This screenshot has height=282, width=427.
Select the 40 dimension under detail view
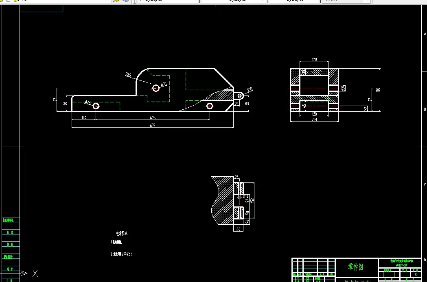238,229
